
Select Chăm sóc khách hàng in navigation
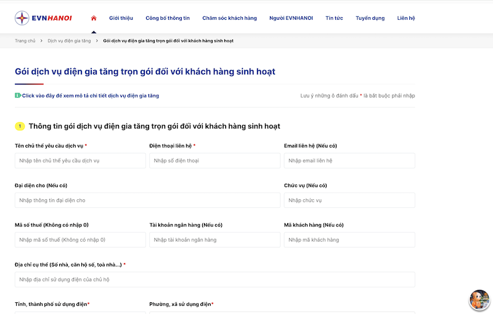(x=229, y=18)
